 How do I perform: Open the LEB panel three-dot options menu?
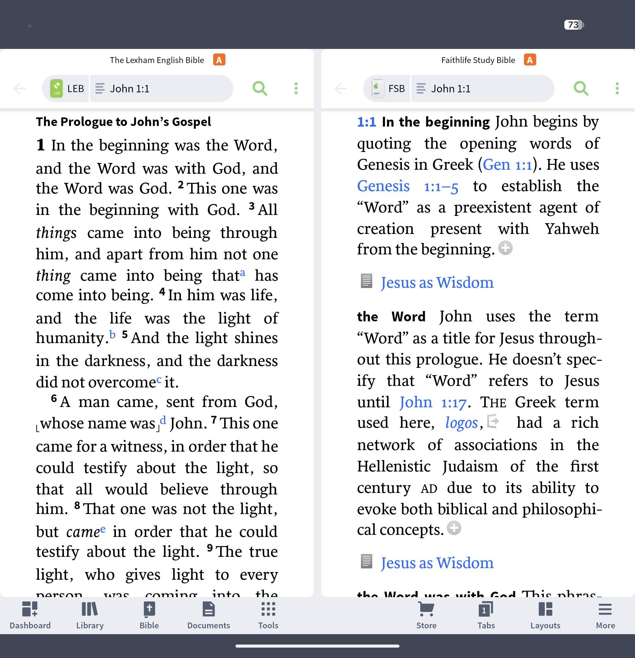pos(296,89)
